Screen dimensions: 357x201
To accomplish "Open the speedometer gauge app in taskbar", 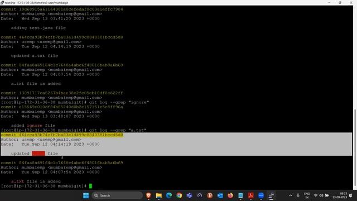I will (200, 195).
